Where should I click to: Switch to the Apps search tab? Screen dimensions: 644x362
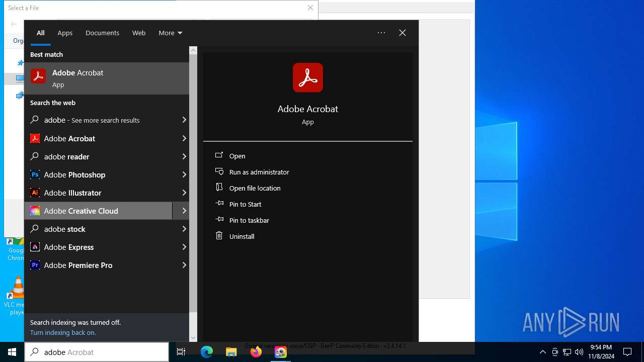pyautogui.click(x=65, y=33)
